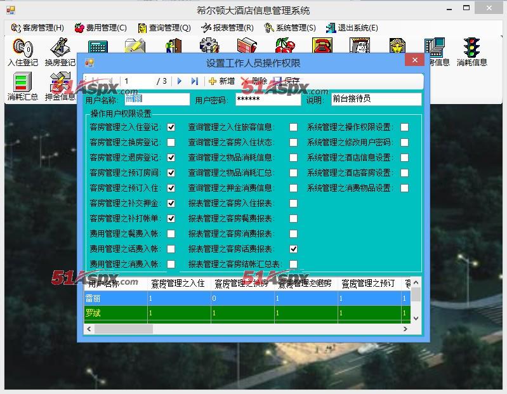Click the king playing card toolbar icon
This screenshot has width=507, height=394.
tap(360, 46)
